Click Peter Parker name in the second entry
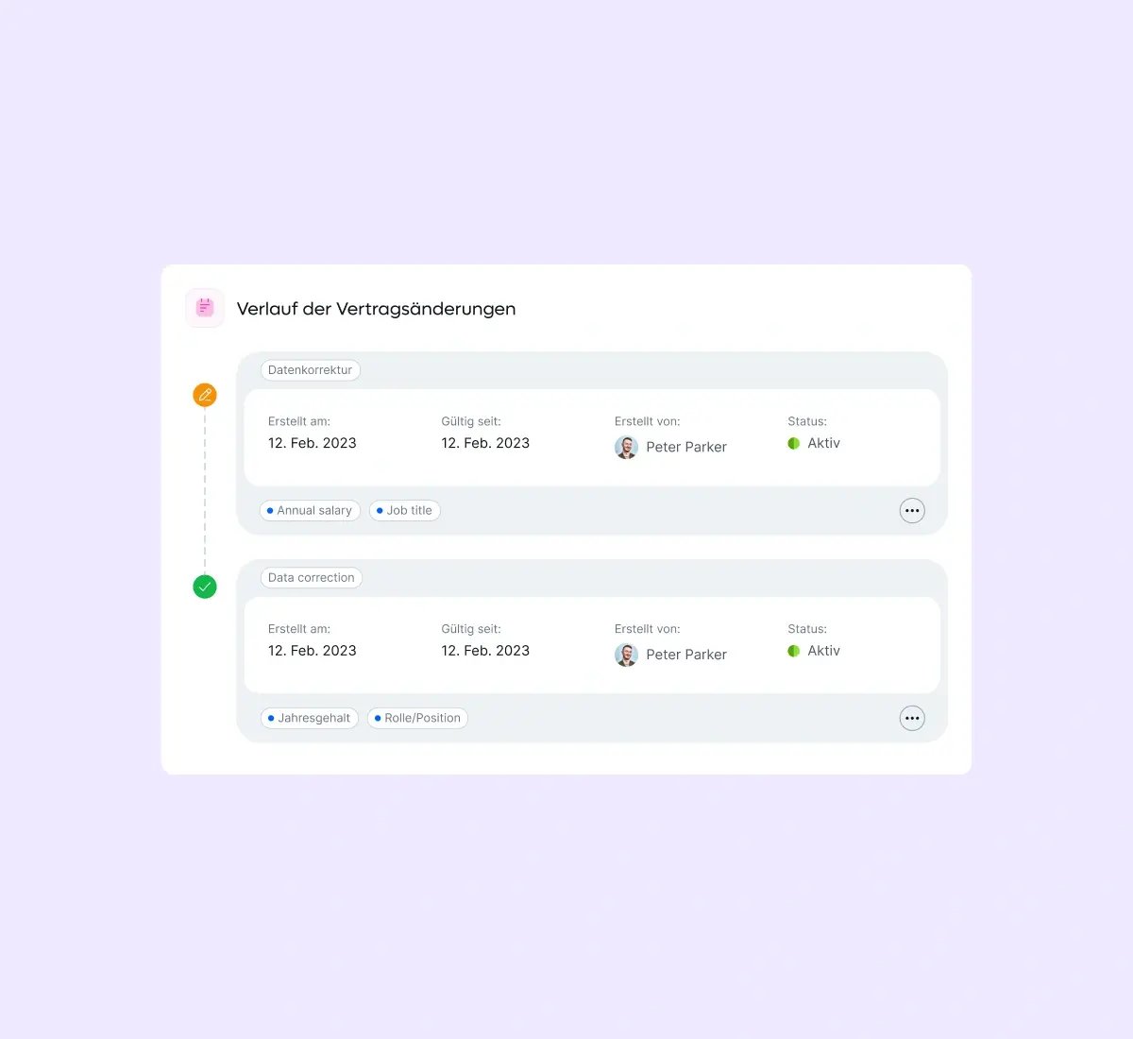1133x1039 pixels. [686, 655]
